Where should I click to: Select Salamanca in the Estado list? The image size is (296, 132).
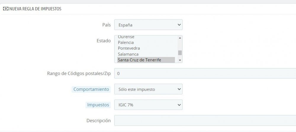(128, 54)
